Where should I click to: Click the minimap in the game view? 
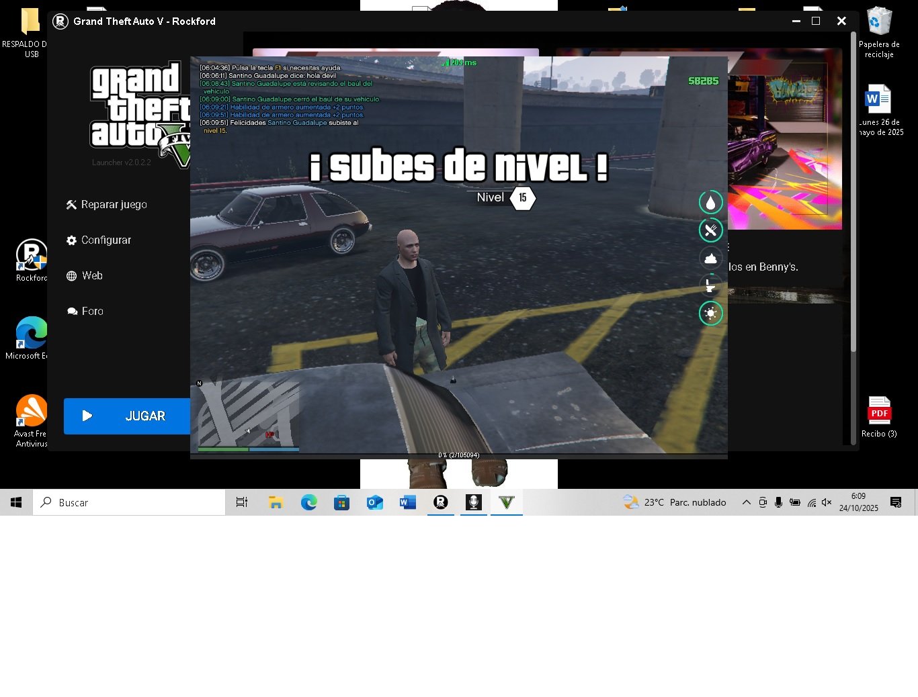248,414
